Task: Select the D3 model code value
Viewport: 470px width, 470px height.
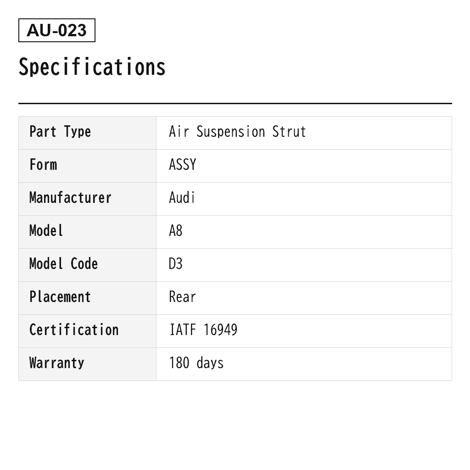Action: click(x=176, y=264)
